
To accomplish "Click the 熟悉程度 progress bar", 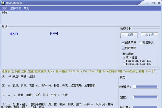I will coord(145,87).
